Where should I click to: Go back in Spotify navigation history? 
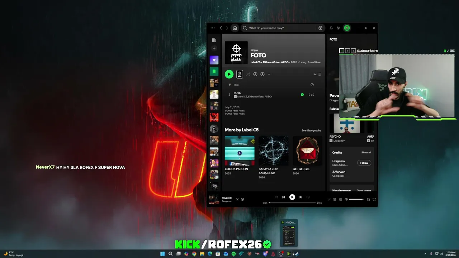coord(221,28)
